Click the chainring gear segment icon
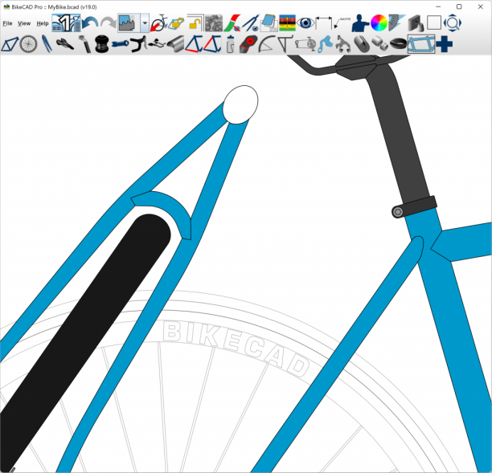The image size is (492, 473). point(397,22)
